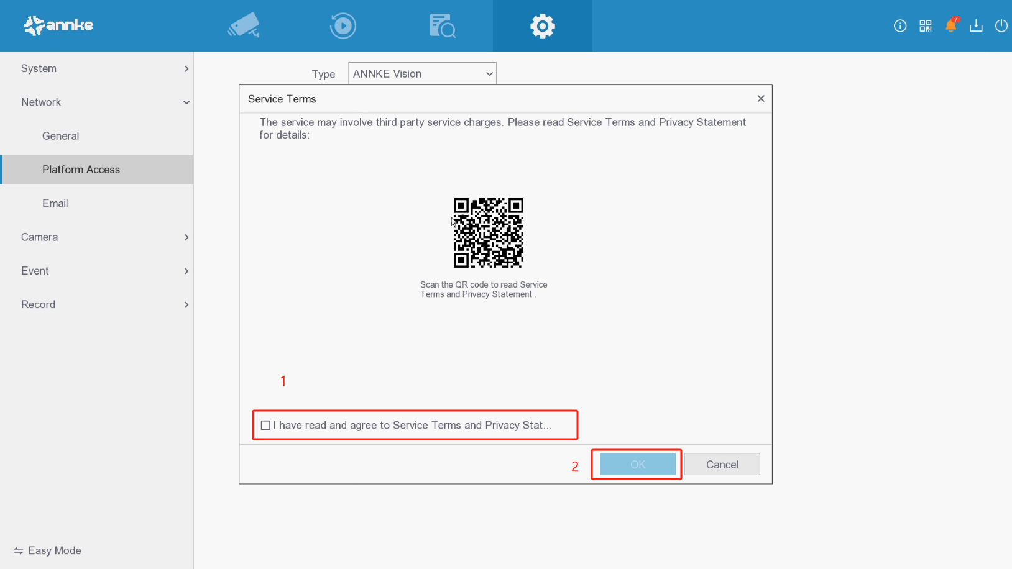Click Cancel in Service Terms dialog
1012x569 pixels.
point(722,464)
